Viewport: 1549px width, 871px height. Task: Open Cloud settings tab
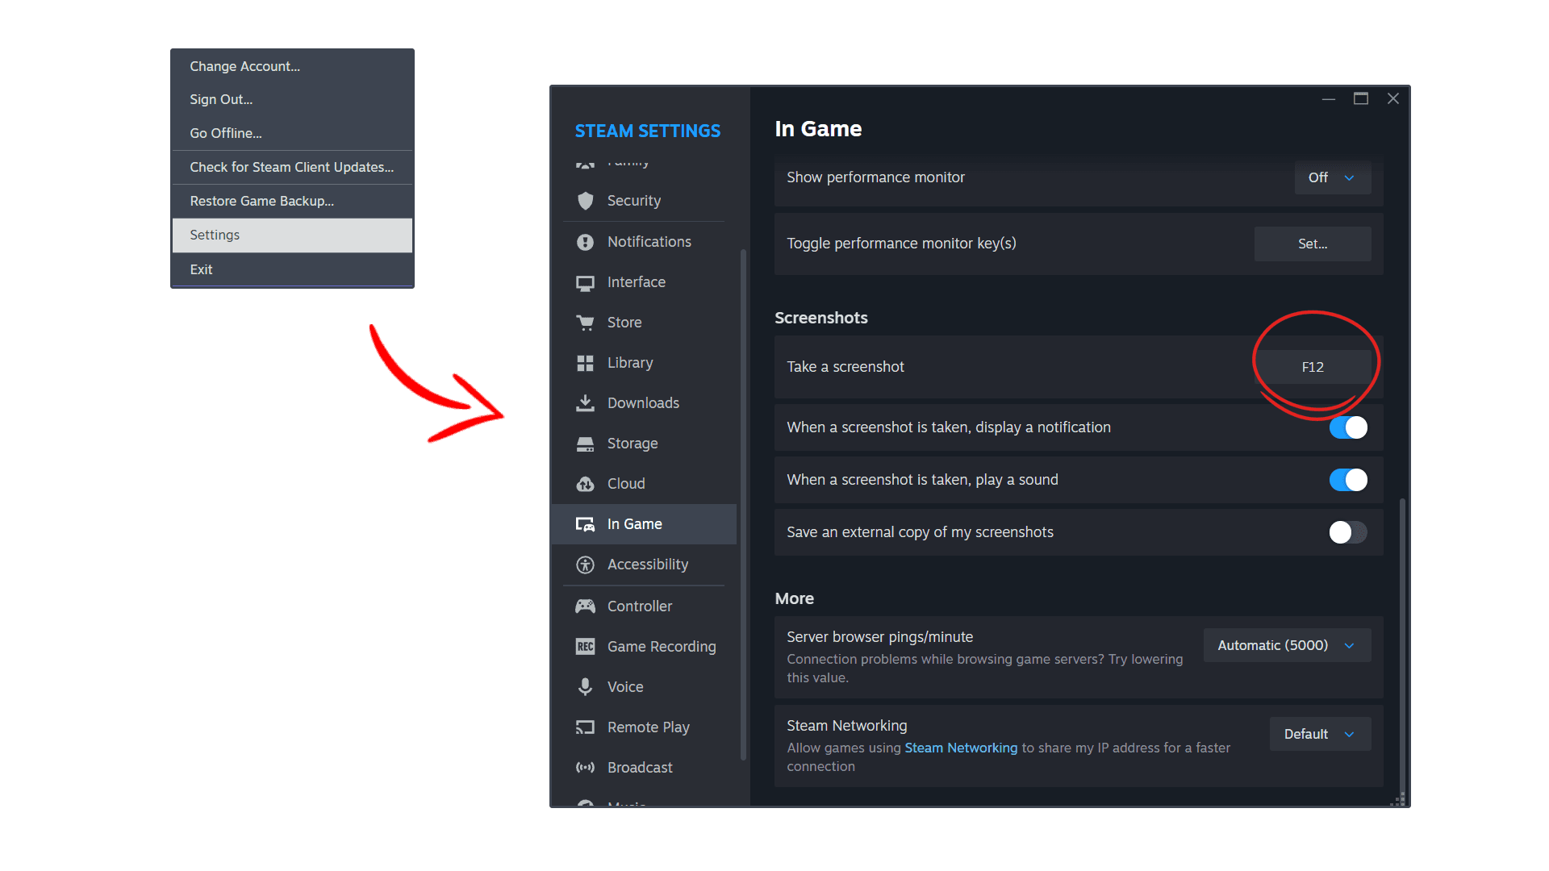click(x=644, y=484)
